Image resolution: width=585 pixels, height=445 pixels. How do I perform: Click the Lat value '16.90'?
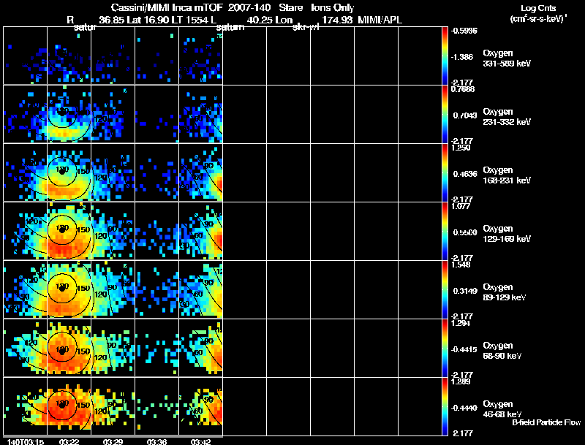[x=156, y=20]
